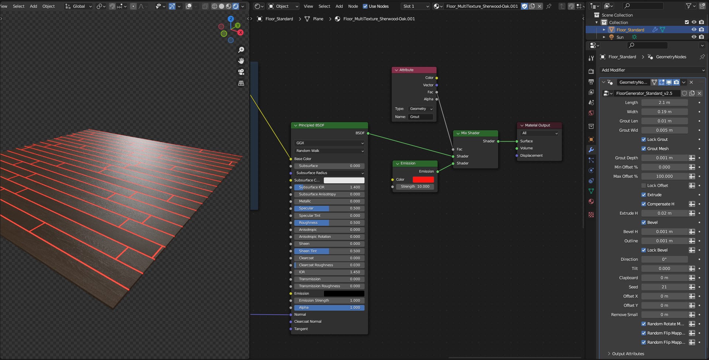This screenshot has width=709, height=360.
Task: Open the Material properties tab icon
Action: click(x=591, y=201)
